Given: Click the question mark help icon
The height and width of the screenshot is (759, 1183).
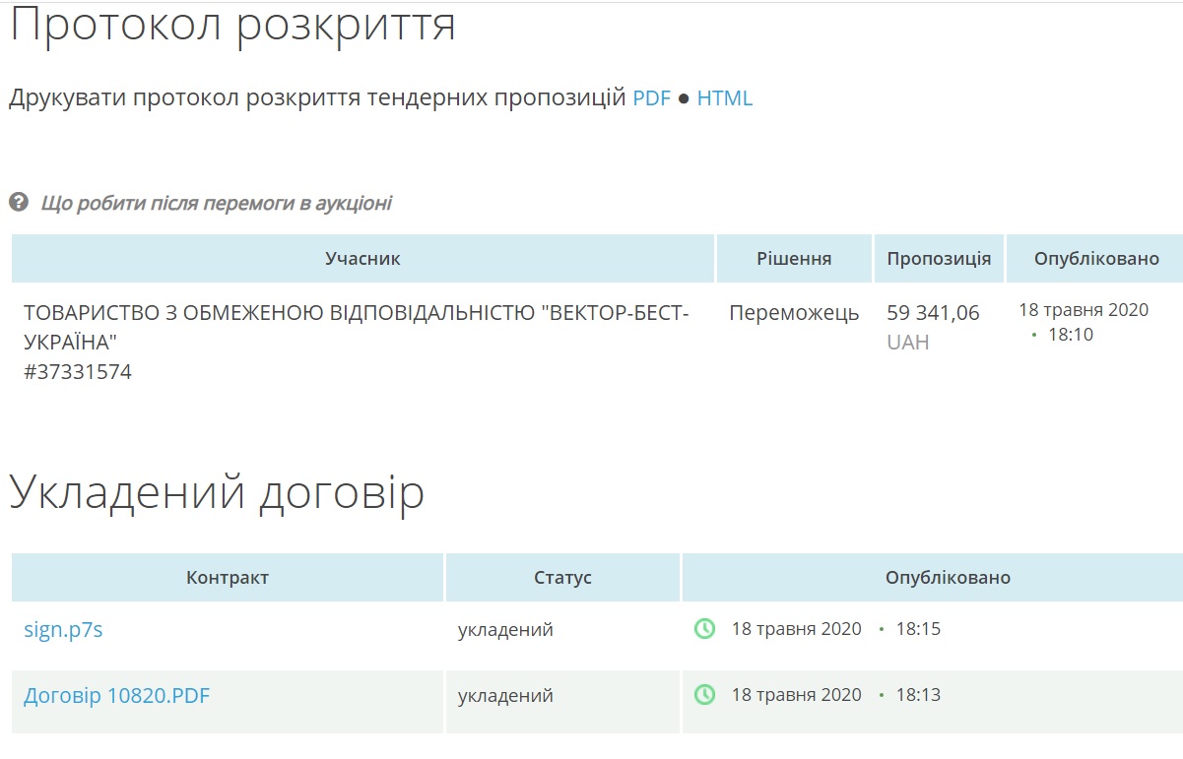Looking at the screenshot, I should [x=18, y=203].
